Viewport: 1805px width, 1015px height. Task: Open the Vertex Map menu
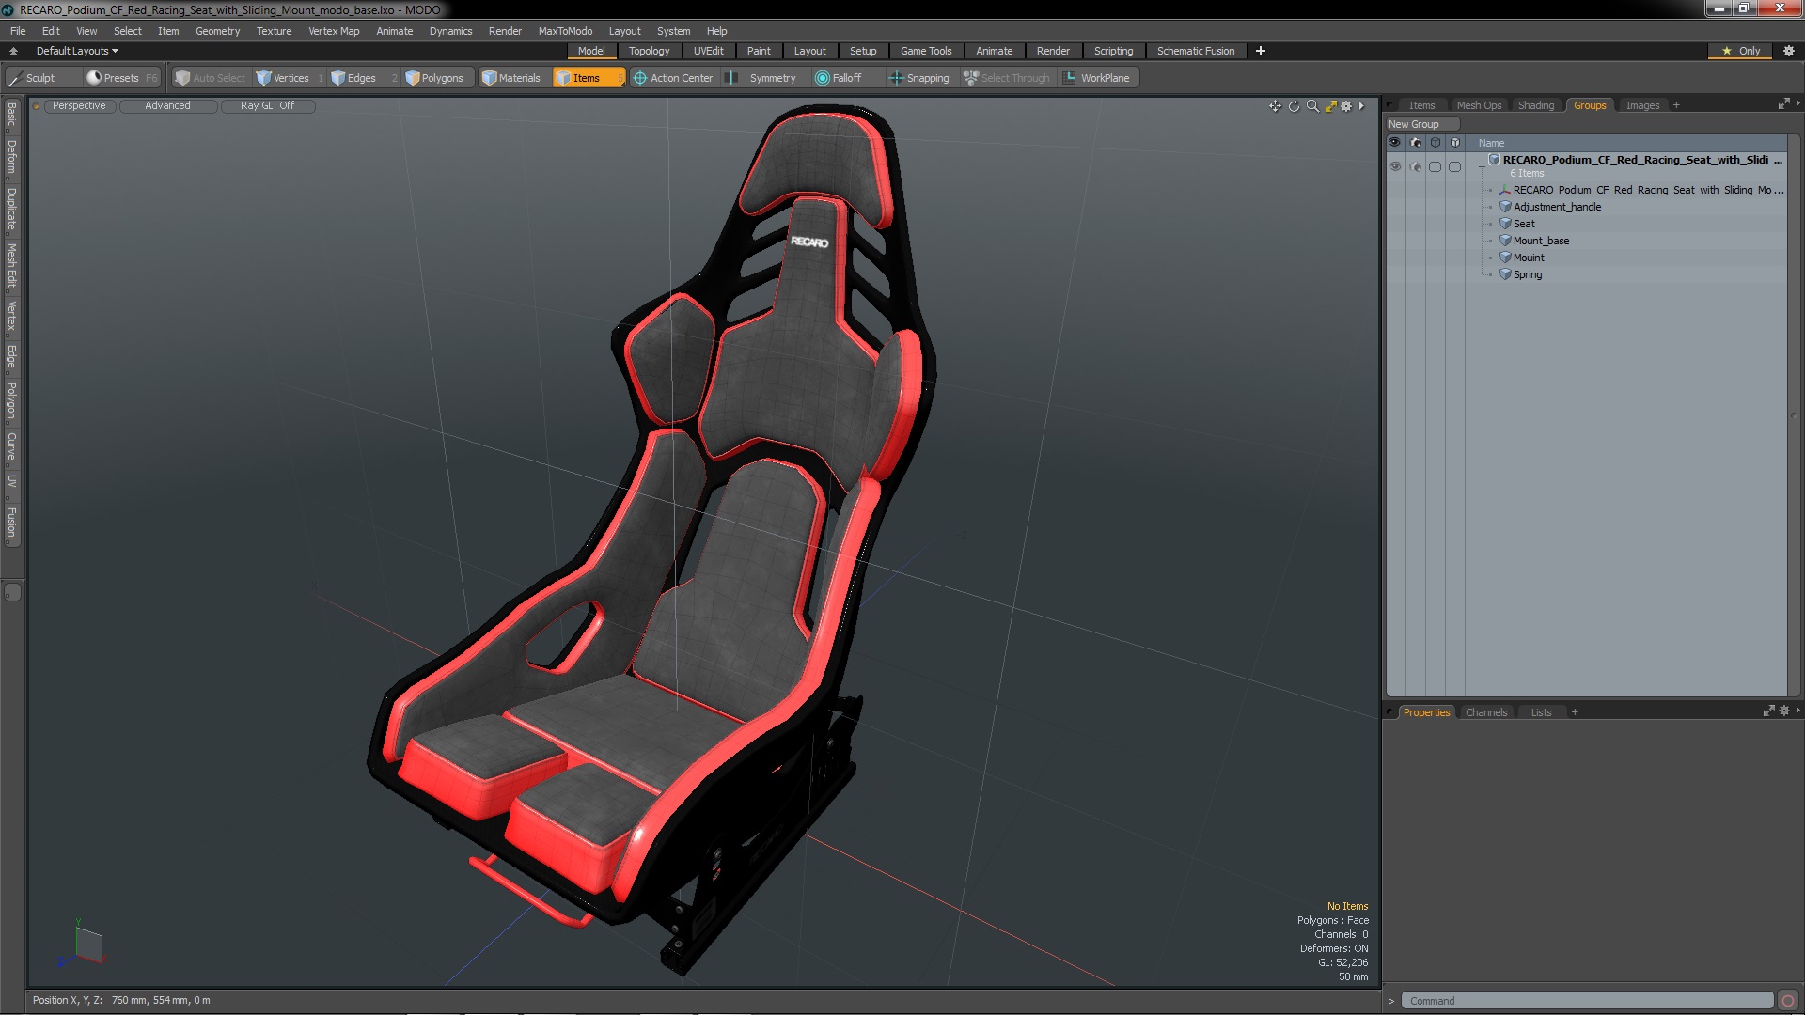(x=334, y=31)
